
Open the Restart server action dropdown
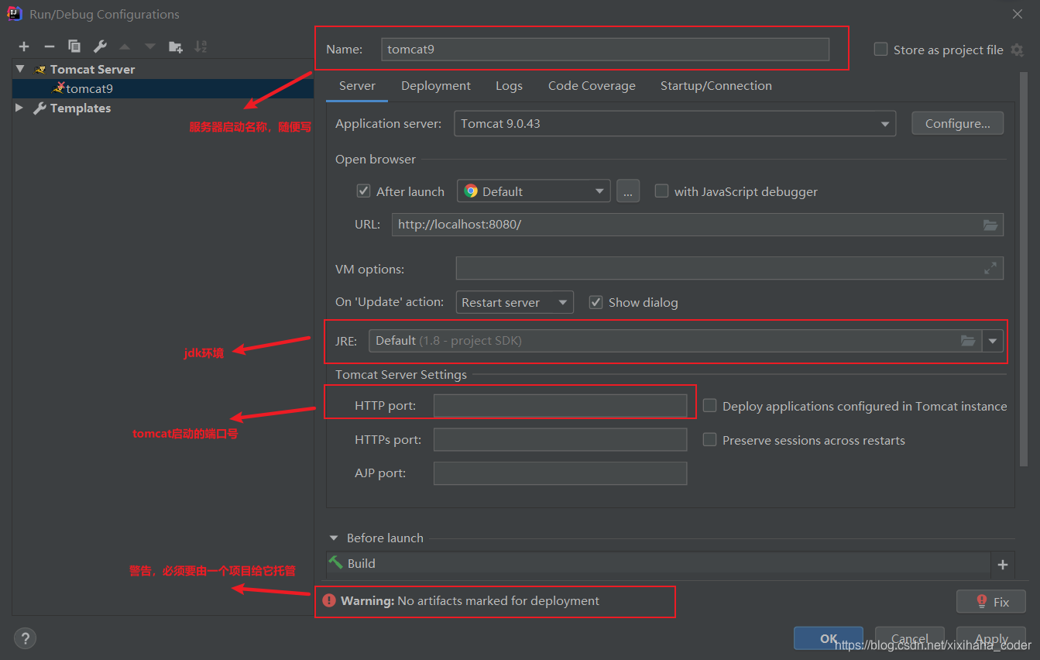(514, 302)
